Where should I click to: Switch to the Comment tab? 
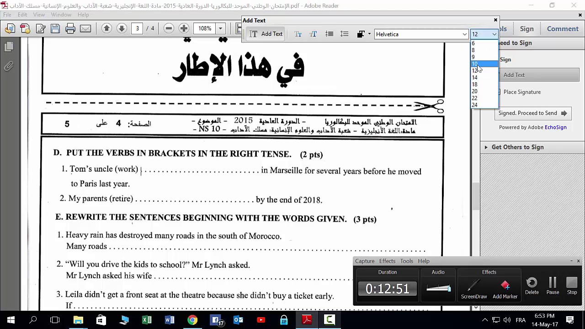click(x=563, y=29)
